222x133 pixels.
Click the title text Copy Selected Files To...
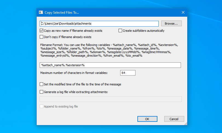coord(62,12)
